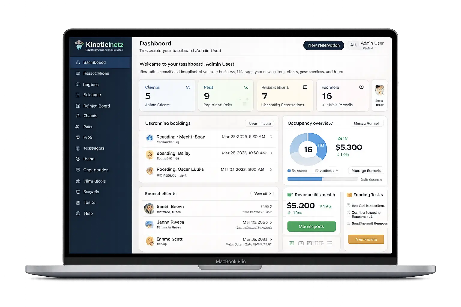Open the Schedule icon in the sidebar
Image resolution: width=461 pixels, height=307 pixels.
tap(78, 95)
